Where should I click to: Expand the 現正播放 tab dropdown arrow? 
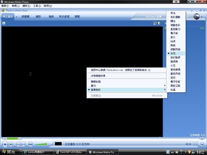[17, 17]
